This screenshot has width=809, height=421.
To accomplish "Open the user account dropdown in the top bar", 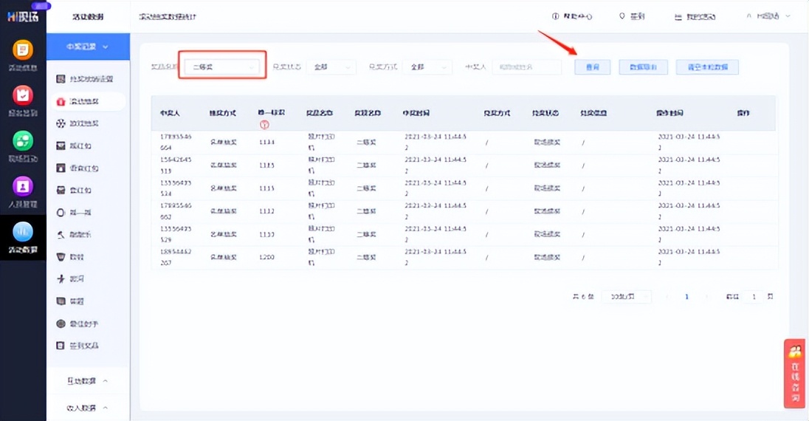I will click(768, 16).
